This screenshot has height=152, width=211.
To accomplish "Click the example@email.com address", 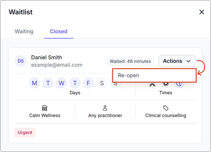I will coord(57,65).
